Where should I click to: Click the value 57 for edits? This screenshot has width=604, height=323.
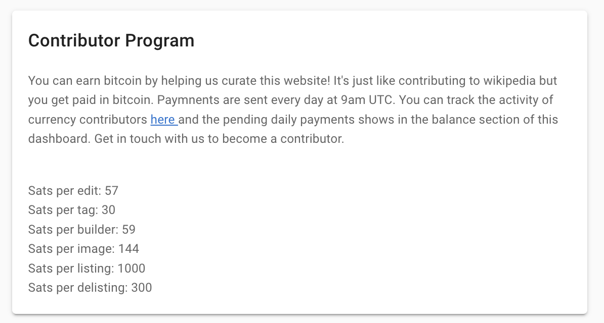112,191
